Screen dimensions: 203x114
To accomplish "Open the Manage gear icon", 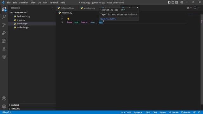I will (x=4, y=106).
